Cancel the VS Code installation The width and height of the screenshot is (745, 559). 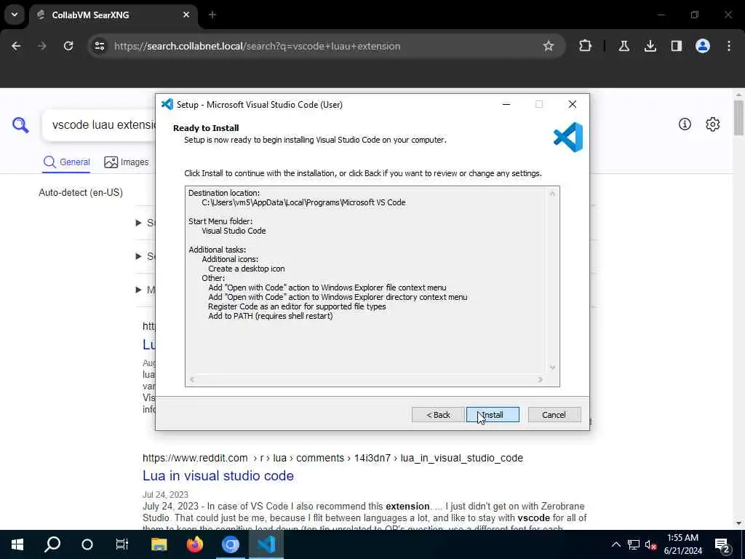(x=554, y=414)
